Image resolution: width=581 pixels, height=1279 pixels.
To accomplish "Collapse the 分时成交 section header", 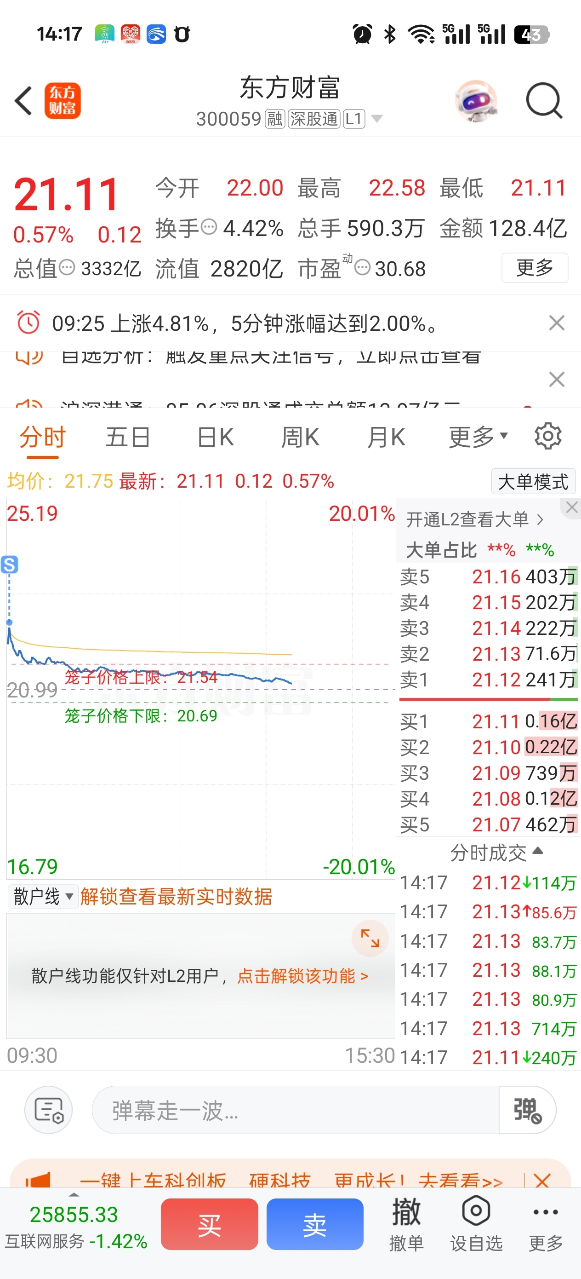I will [x=496, y=853].
